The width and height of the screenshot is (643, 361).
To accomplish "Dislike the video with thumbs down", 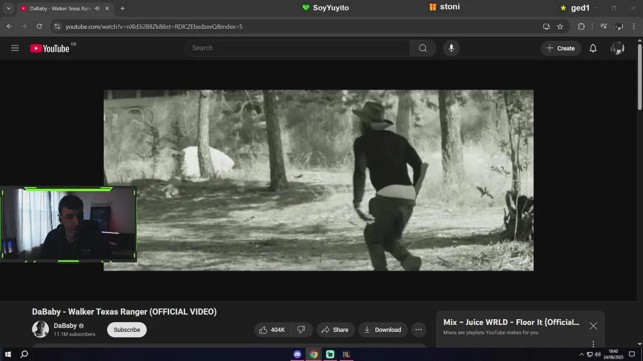I will click(x=301, y=330).
